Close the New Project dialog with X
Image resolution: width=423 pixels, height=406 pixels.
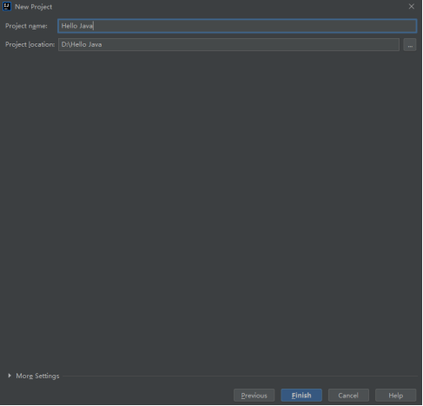click(411, 6)
